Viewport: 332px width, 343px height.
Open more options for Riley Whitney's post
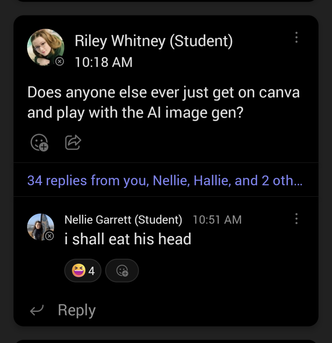coord(296,37)
